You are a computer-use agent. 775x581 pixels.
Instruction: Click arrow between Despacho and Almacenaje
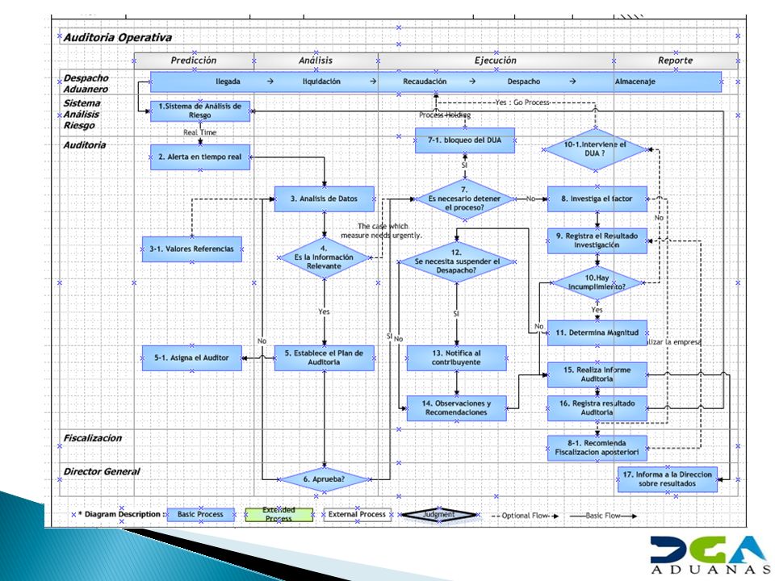click(x=572, y=82)
